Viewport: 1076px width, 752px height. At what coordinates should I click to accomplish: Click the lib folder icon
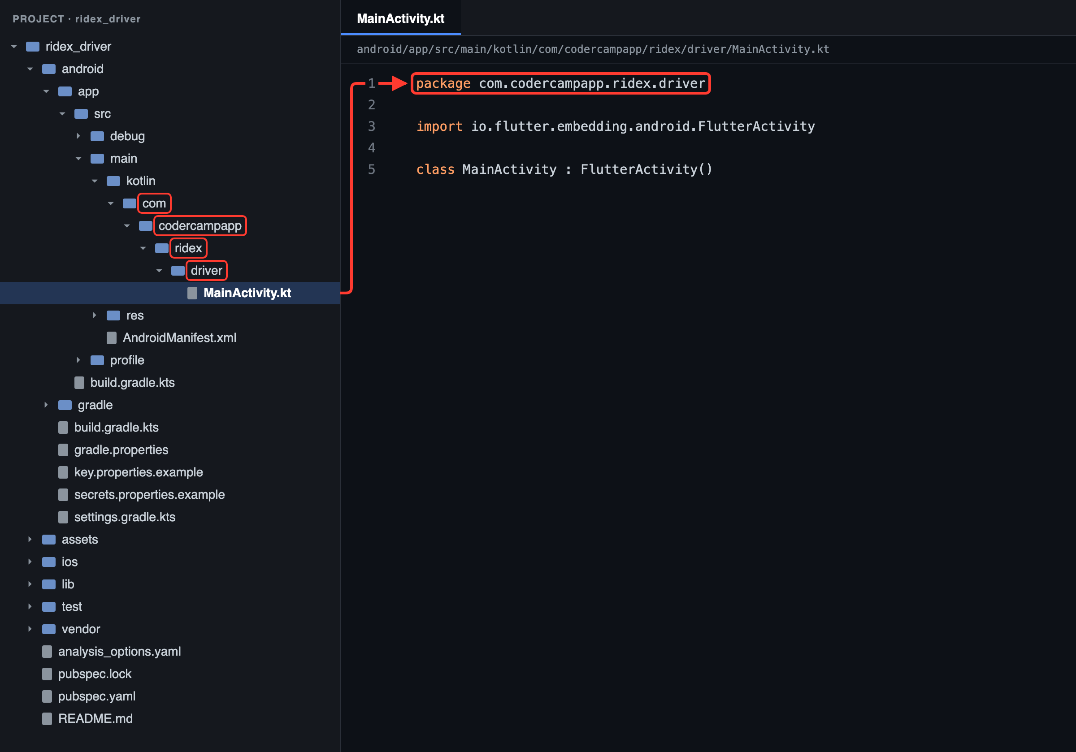(x=49, y=584)
